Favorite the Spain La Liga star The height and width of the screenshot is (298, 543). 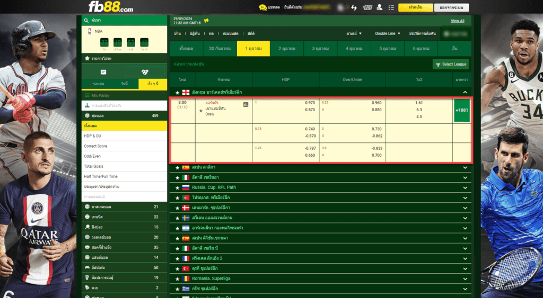point(177,168)
